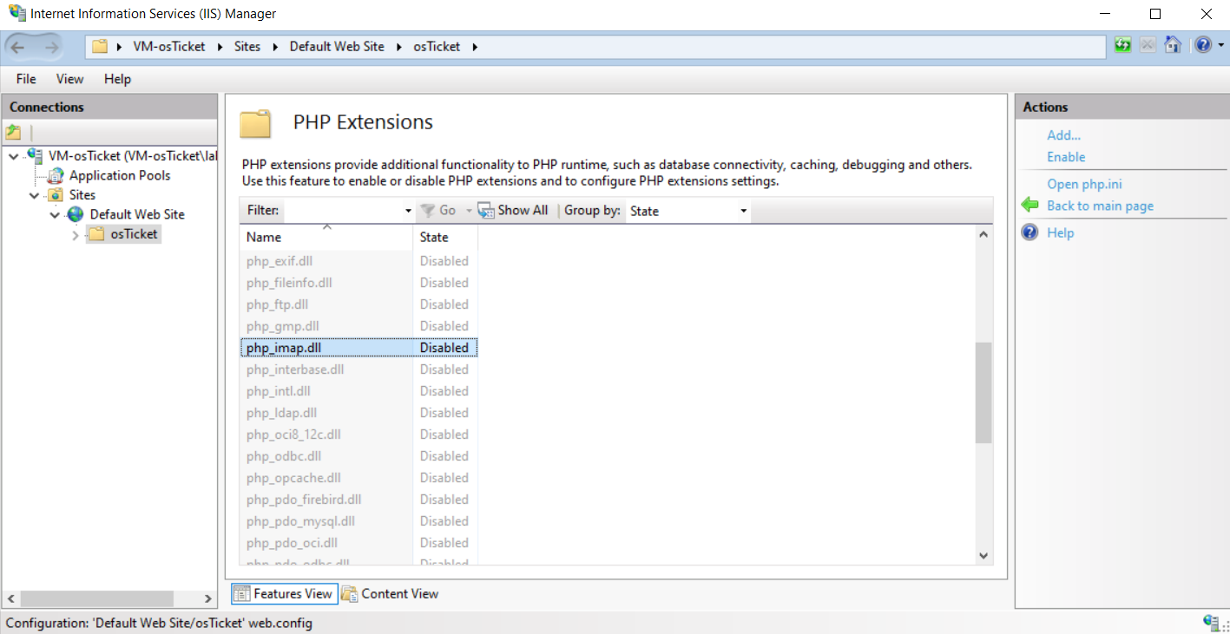Viewport: 1230px width, 634px height.
Task: Click breadcrumb arrow after Default Web Site
Action: [x=399, y=47]
